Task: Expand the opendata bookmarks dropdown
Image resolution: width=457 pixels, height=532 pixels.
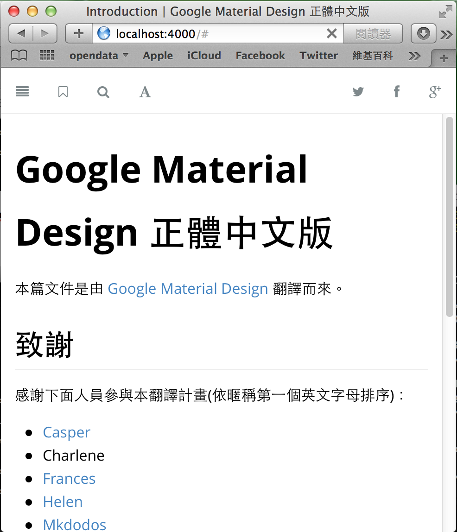Action: (x=99, y=55)
